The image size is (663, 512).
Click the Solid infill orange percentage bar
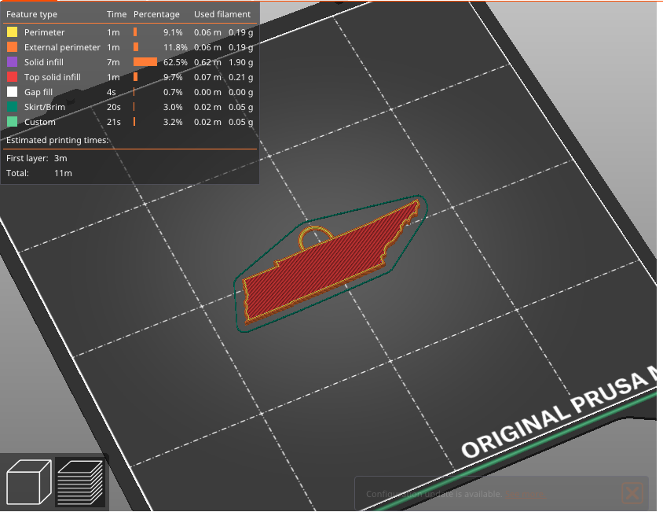[145, 62]
